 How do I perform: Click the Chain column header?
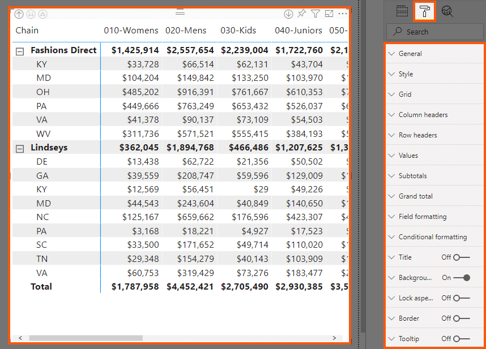pos(27,31)
